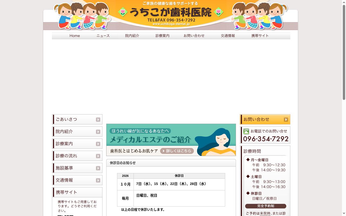Open the 診療の流れ sidebar link
The width and height of the screenshot is (346, 216).
[77, 156]
